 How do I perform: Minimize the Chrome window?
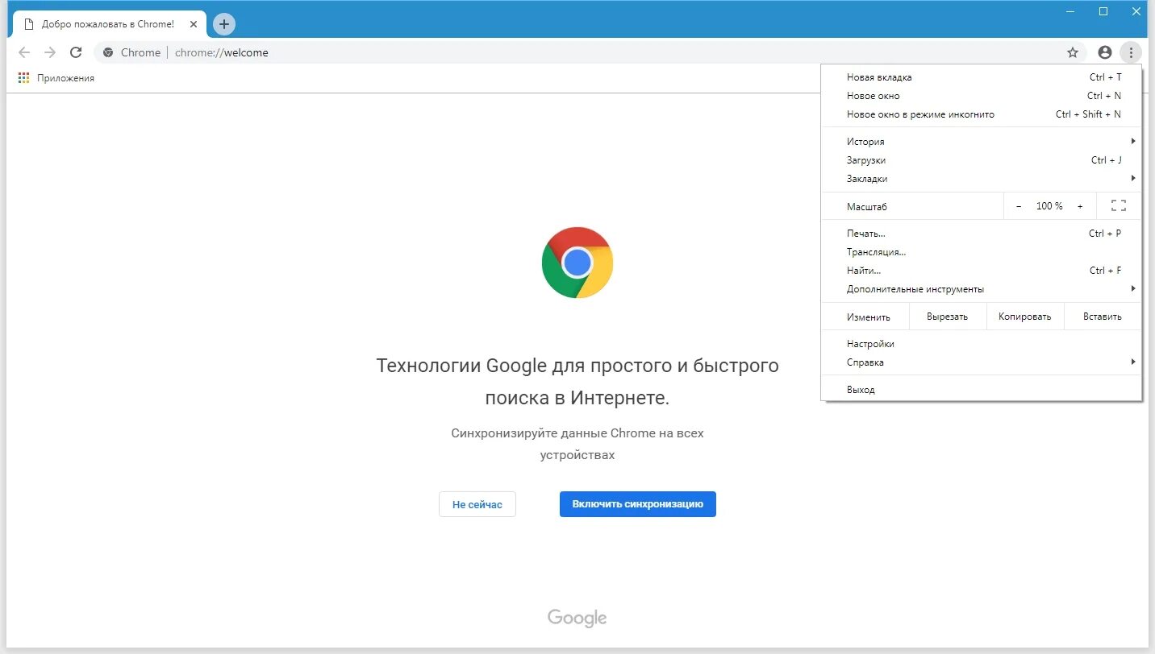click(1070, 11)
